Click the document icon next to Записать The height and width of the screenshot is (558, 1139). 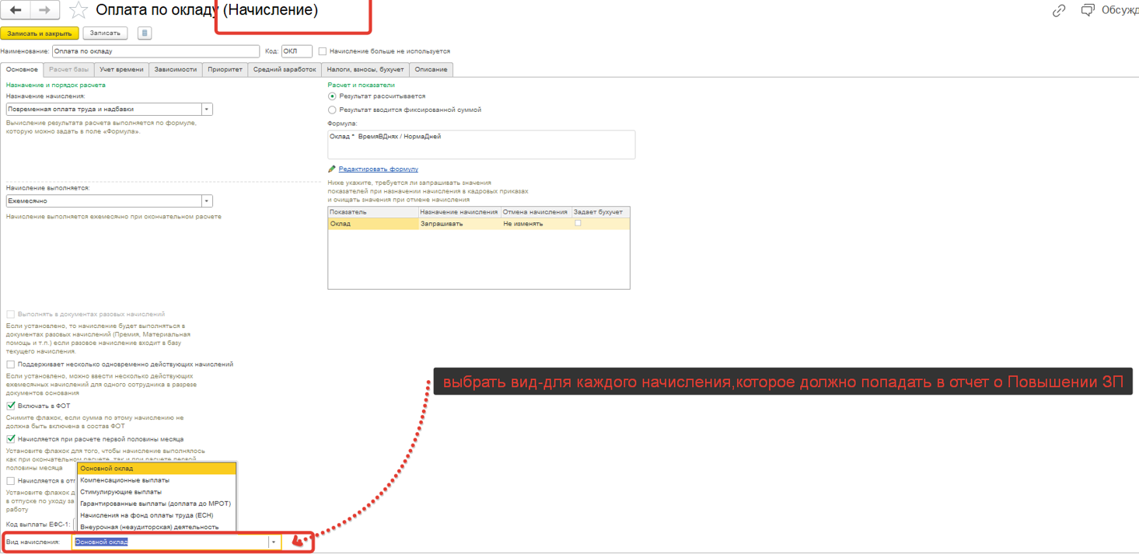144,33
